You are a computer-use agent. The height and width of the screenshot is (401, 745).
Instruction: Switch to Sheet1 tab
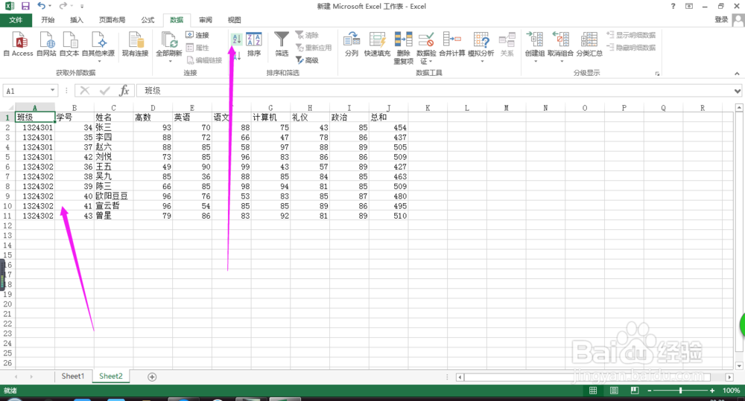tap(73, 376)
